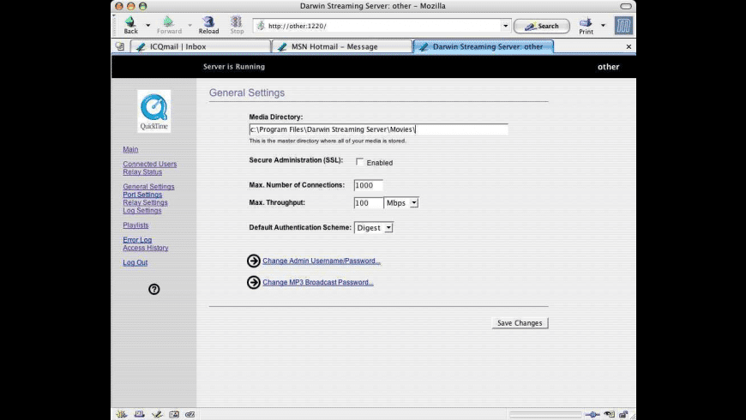Click the new tab icon left of tabs

tap(120, 46)
